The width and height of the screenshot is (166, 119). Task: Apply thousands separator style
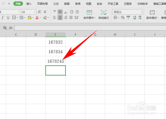[x=128, y=18]
